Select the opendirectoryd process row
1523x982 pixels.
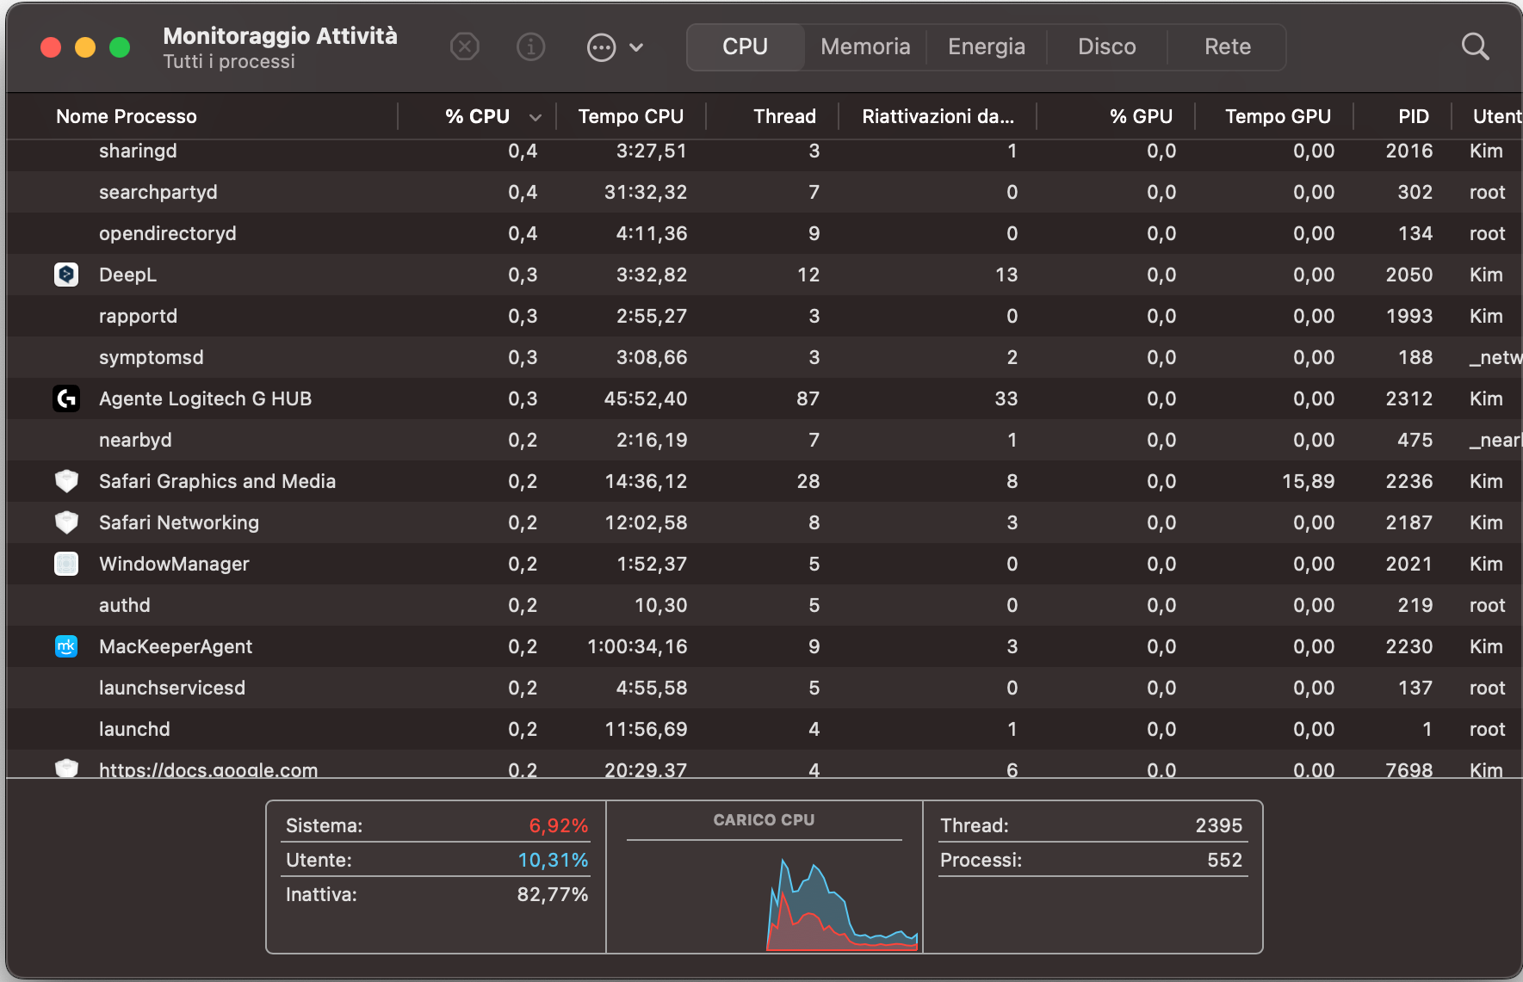(x=765, y=233)
